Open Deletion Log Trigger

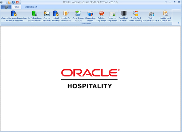[x=101, y=16]
